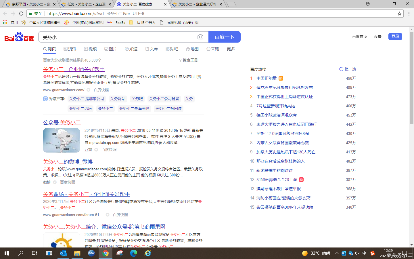Open result 关务小二 - 企业通关好帮手
This screenshot has width=414, height=259.
point(74,69)
